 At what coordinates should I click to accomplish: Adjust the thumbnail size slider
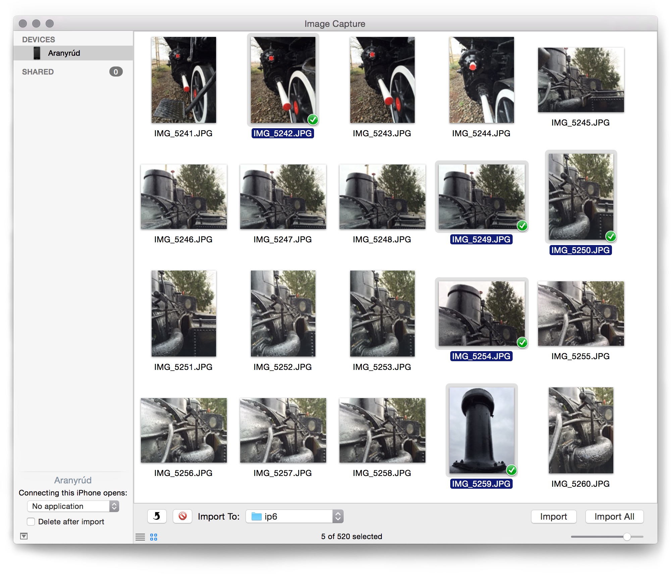(627, 537)
